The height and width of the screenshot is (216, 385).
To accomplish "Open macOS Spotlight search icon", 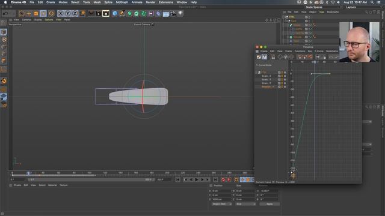I will [372, 2].
